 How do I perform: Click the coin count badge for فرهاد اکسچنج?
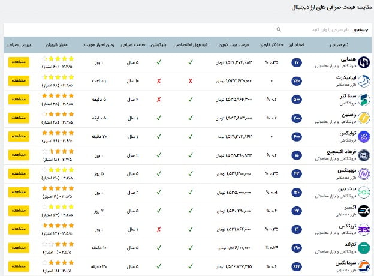point(297,155)
